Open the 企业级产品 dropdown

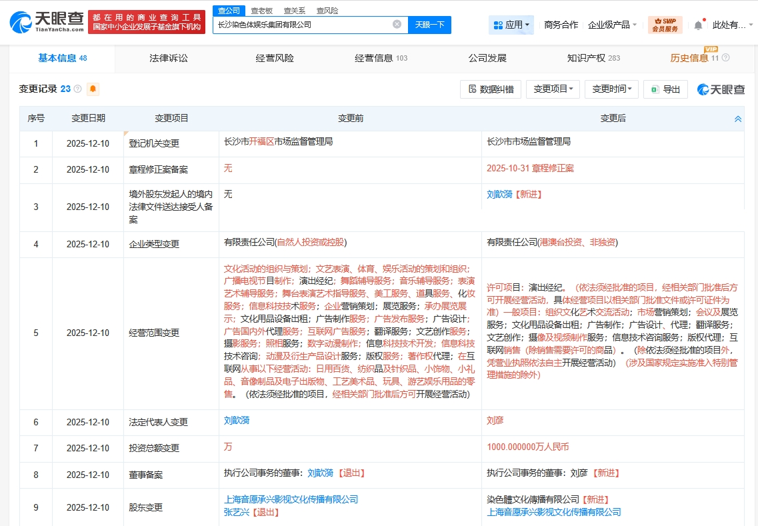tap(612, 25)
